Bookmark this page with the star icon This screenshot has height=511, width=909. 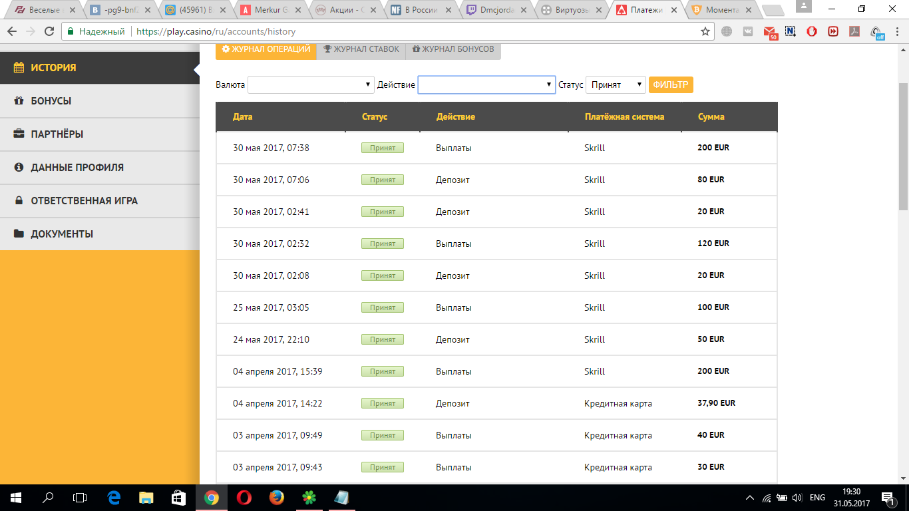pos(705,31)
